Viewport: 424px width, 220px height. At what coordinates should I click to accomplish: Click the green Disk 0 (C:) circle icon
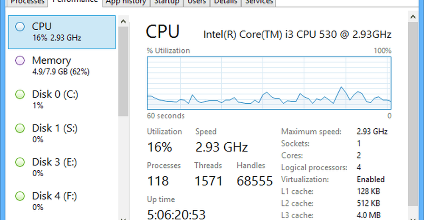[20, 95]
